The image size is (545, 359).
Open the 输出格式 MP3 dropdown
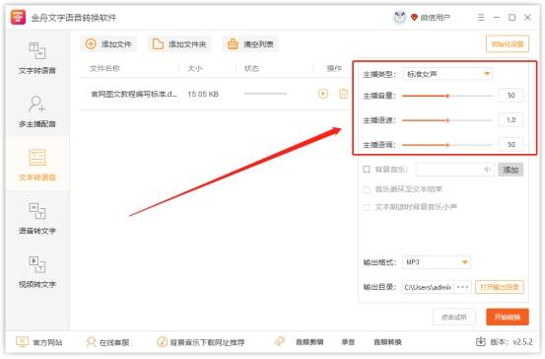pyautogui.click(x=437, y=262)
